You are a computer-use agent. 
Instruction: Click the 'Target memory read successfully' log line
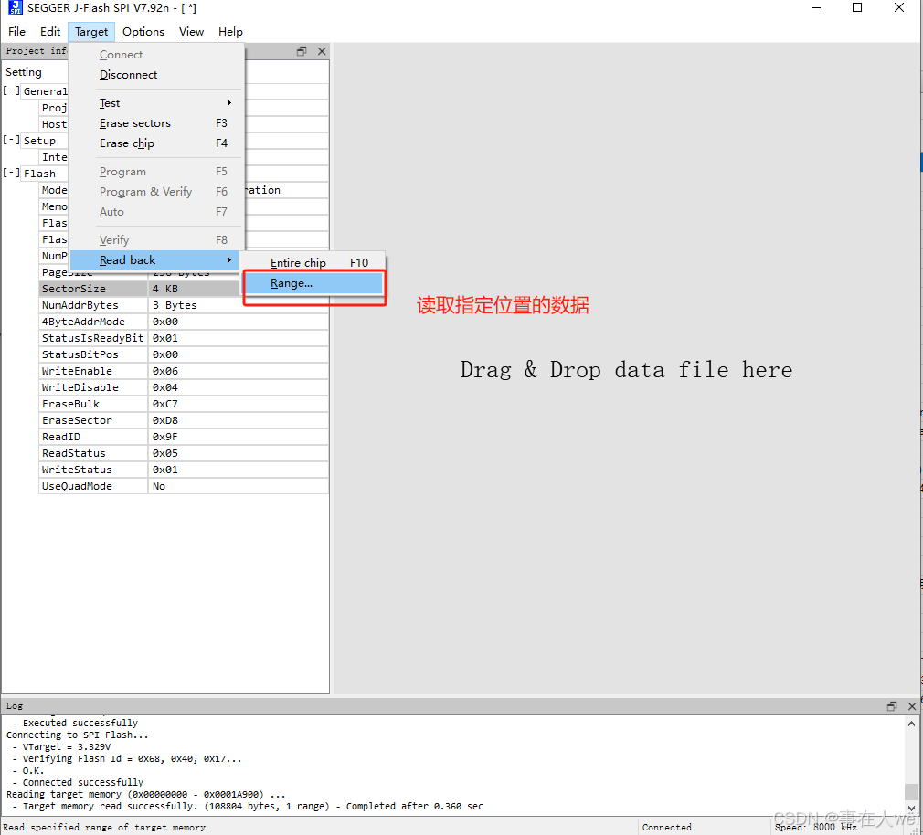(248, 806)
